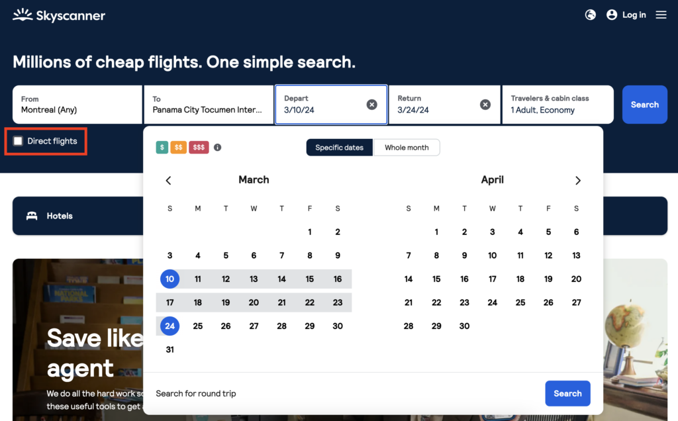Image resolution: width=678 pixels, height=421 pixels.
Task: Open the language and region globe icon
Action: pyautogui.click(x=590, y=15)
